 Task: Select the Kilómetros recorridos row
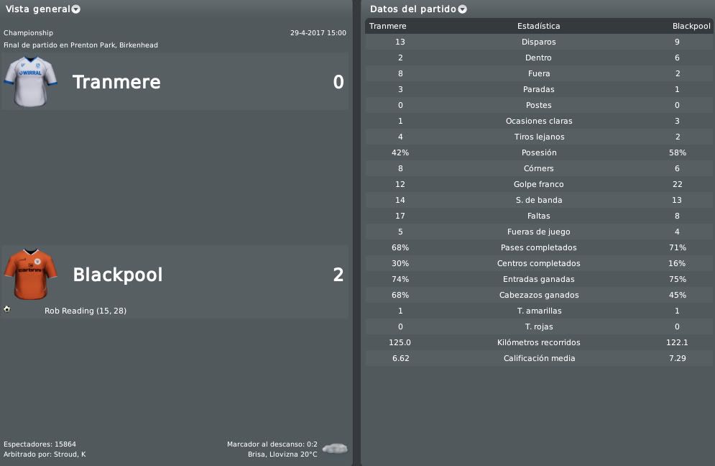[x=539, y=342]
